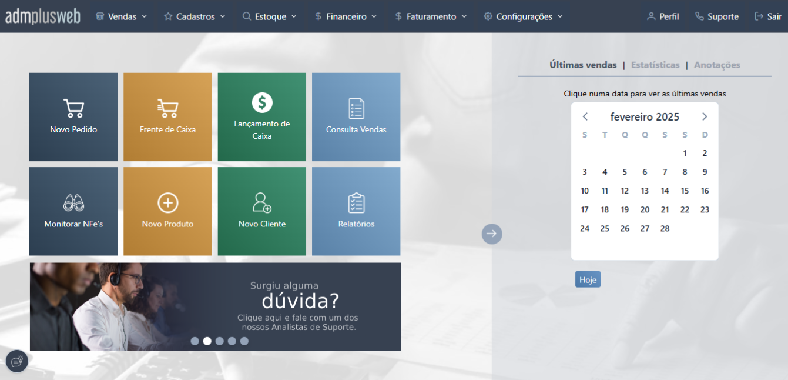The image size is (788, 380).
Task: Select the third carousel dot
Action: (x=219, y=341)
